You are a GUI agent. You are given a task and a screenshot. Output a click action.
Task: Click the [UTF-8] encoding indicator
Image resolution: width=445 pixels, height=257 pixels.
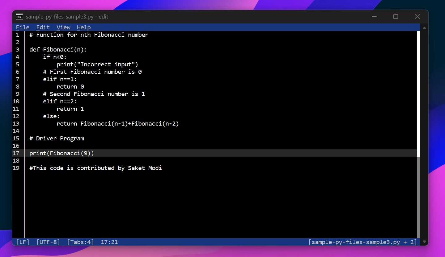[48, 242]
